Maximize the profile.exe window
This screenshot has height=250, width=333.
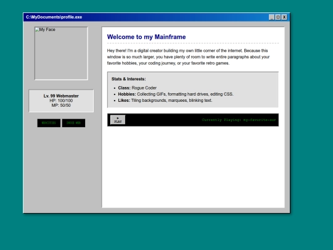click(x=278, y=17)
